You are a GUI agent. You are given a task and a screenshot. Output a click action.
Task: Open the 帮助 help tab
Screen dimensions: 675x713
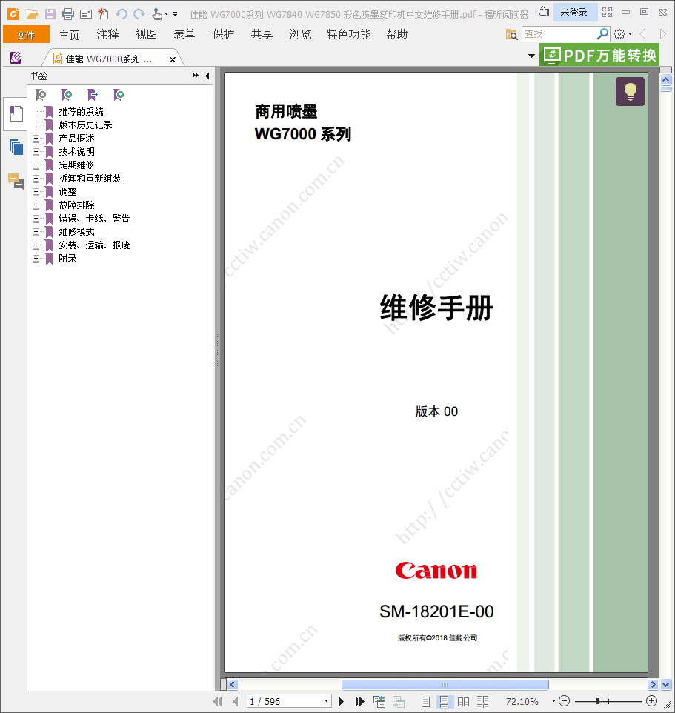397,35
